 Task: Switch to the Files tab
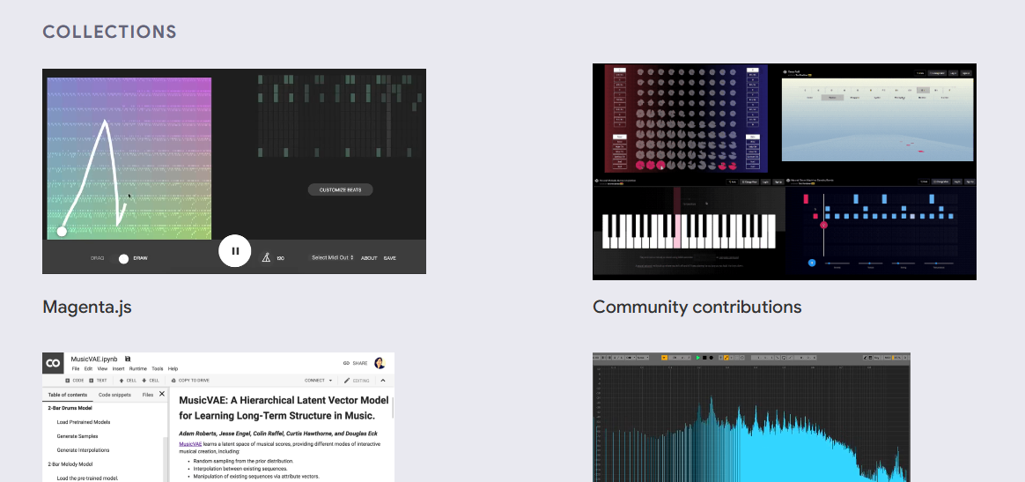[x=148, y=395]
